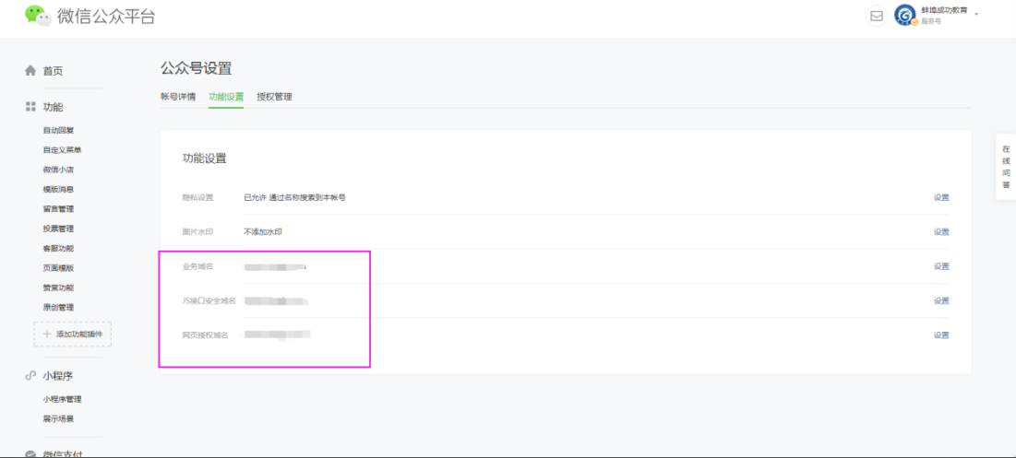Go to 小程序管理 in sidebar

tap(62, 399)
